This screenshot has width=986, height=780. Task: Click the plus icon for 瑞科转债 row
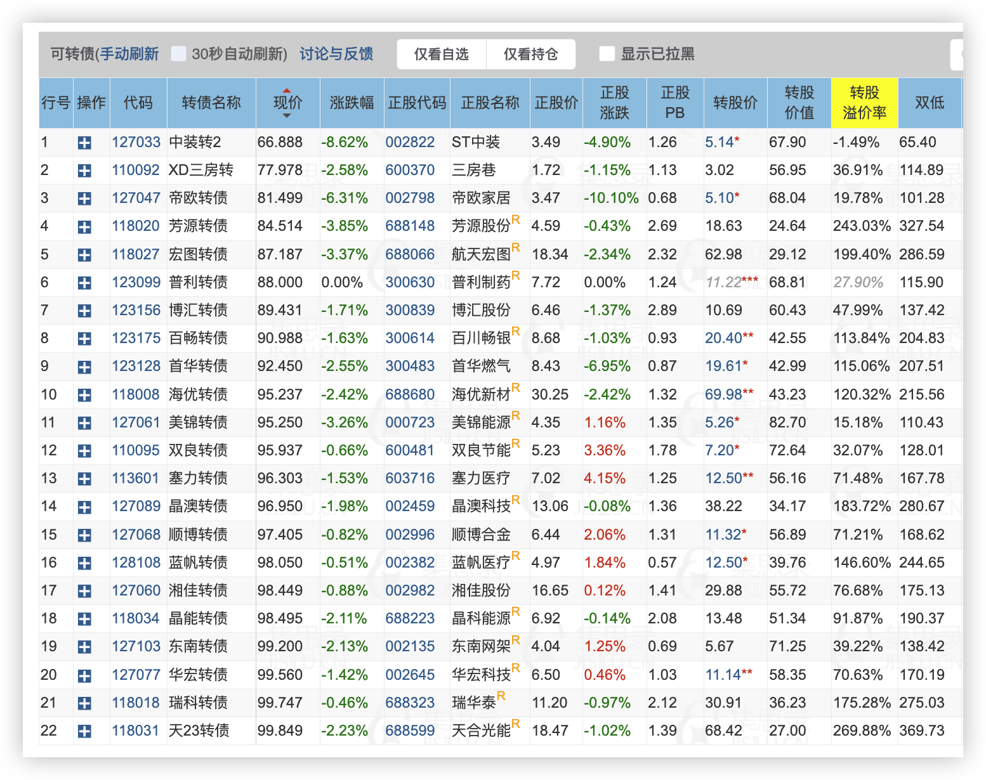[x=84, y=704]
